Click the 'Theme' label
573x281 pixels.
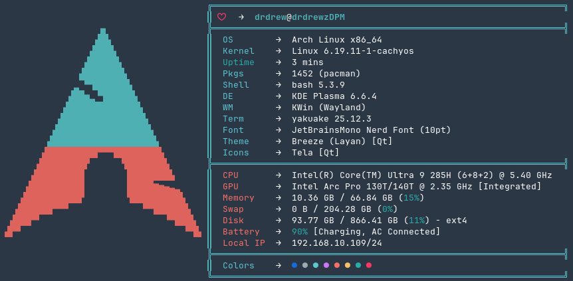(236, 141)
